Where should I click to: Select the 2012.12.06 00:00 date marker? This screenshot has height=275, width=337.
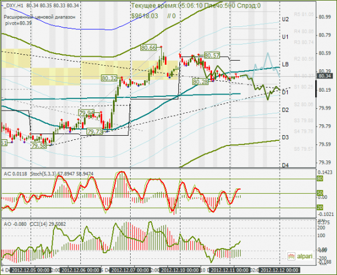coord(80,270)
